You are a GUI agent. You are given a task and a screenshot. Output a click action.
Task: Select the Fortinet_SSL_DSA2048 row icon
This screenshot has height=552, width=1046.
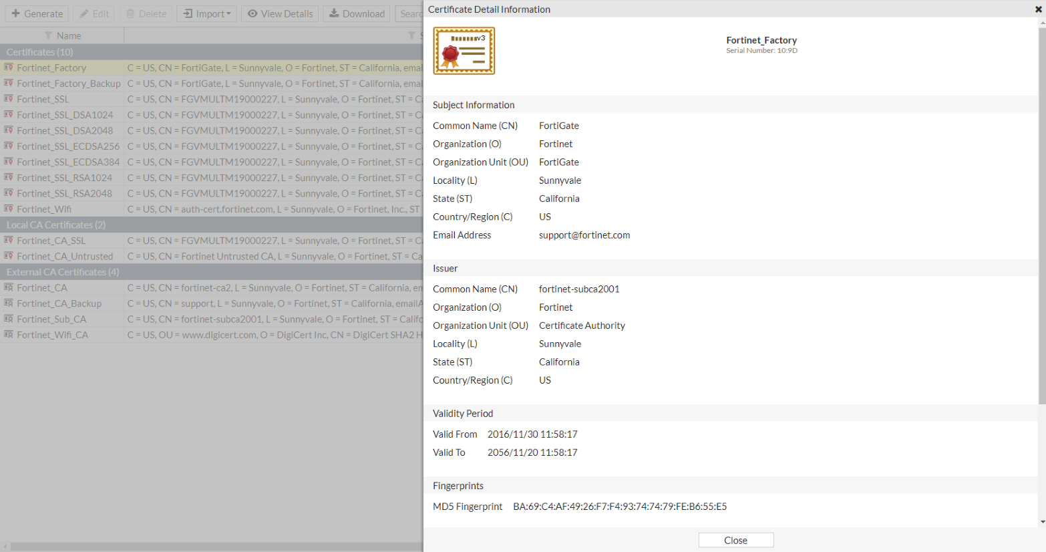coord(9,130)
